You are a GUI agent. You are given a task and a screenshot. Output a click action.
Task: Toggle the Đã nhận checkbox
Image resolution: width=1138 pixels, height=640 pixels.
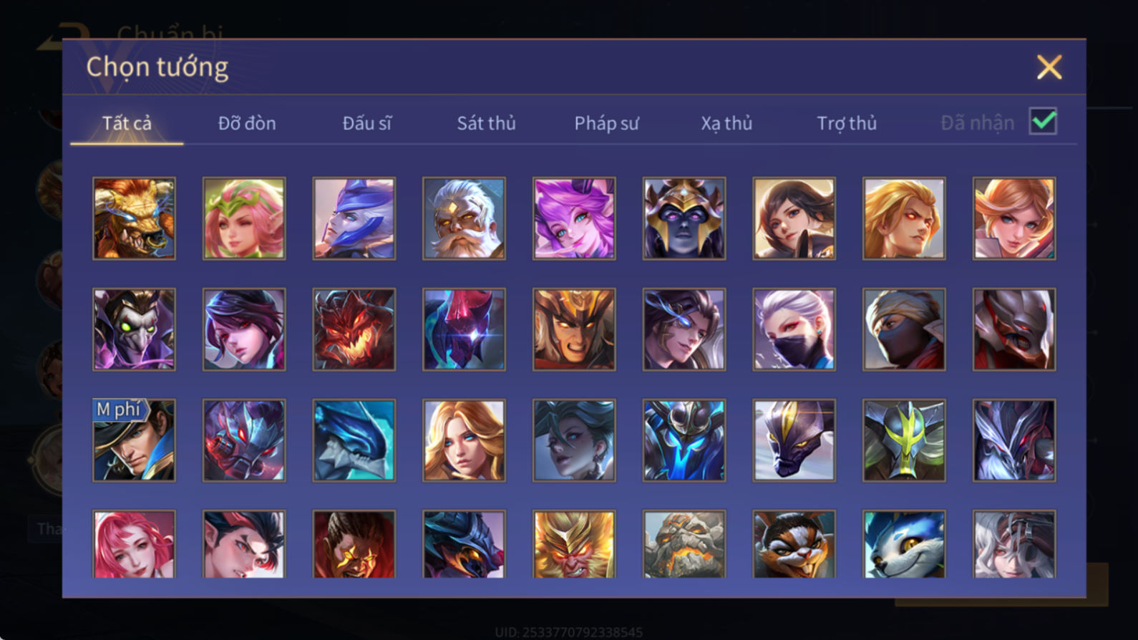point(1043,121)
